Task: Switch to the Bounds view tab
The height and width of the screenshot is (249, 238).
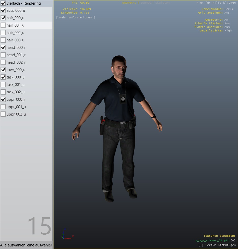Action: (x=146, y=3)
